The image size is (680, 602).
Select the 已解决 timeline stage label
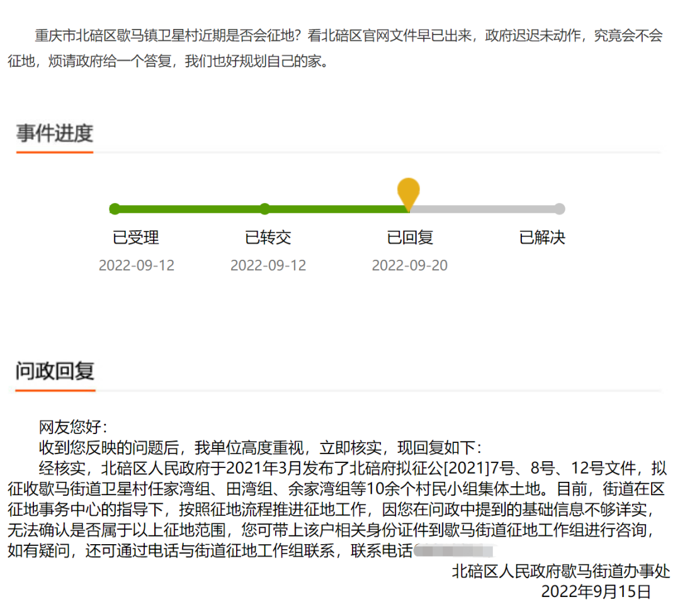coord(541,238)
